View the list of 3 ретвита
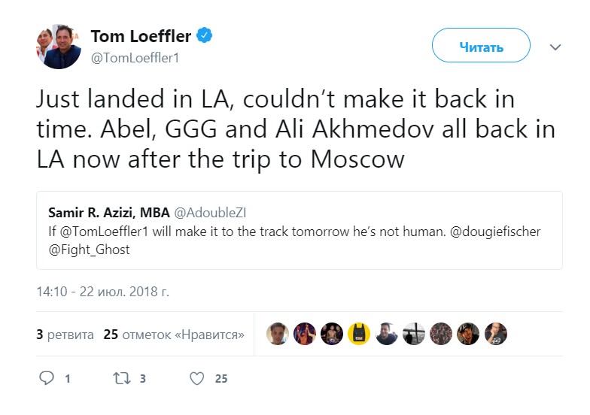Screen dimensions: 590x415 click(65, 335)
